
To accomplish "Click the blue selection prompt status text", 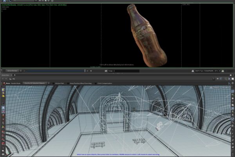I will [118, 154].
